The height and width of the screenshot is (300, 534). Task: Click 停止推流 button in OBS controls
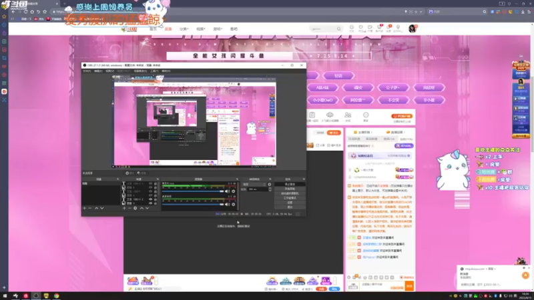[290, 185]
